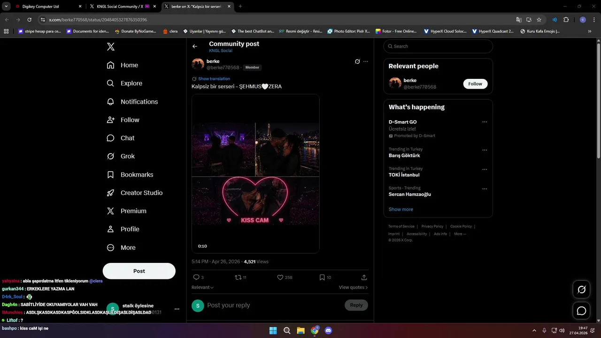Open account menu dots beside stalk öylesine
Viewport: 601px width, 338px height.
177,309
